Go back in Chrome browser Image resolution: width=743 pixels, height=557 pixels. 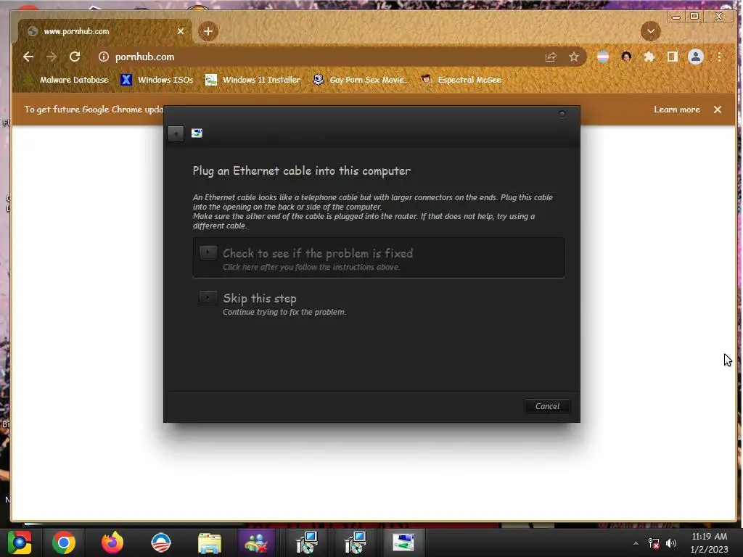tap(28, 57)
